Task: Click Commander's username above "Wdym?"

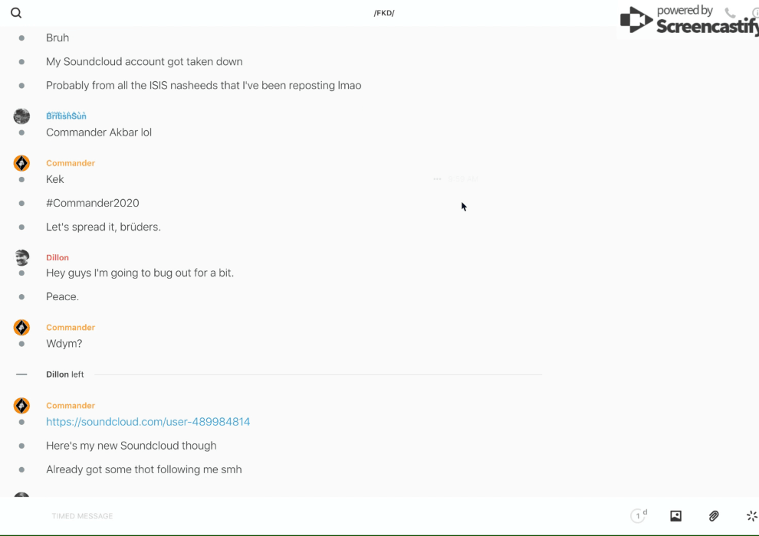Action: click(71, 328)
